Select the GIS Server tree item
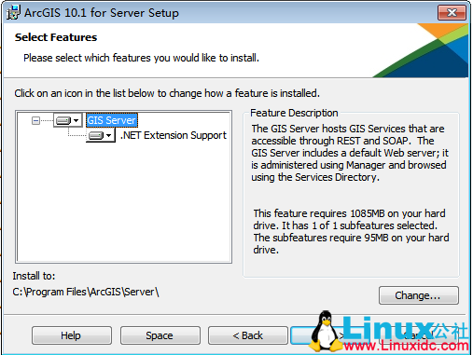The height and width of the screenshot is (355, 473). (x=112, y=120)
